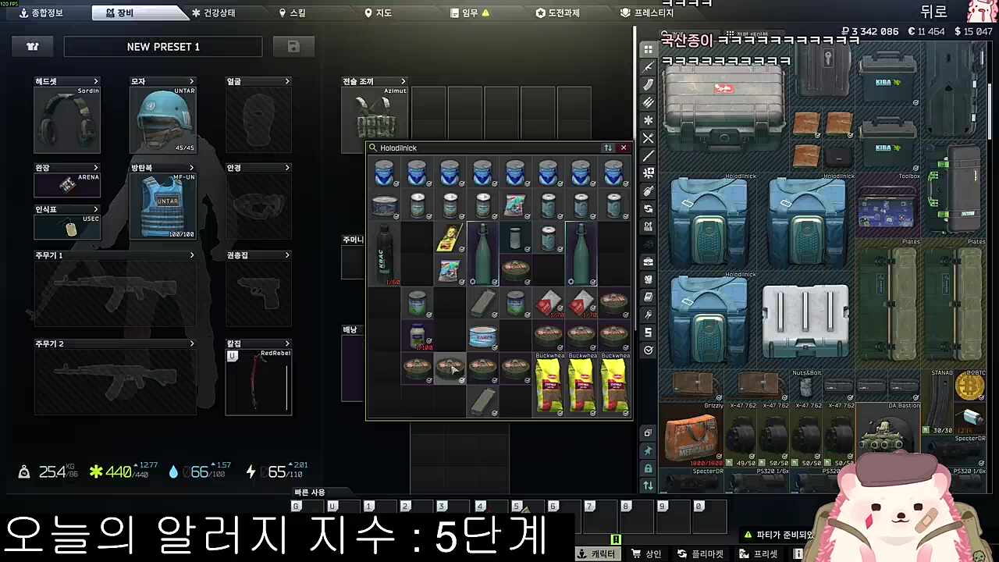Image resolution: width=999 pixels, height=562 pixels.
Task: Select the asterisk filter in the stash sidebar
Action: click(x=648, y=120)
